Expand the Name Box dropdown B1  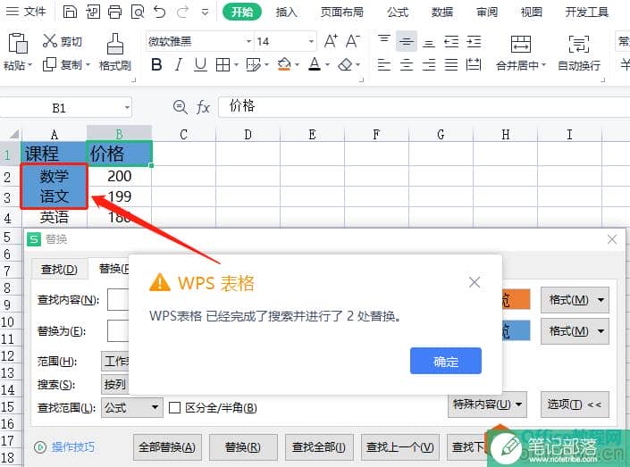point(127,108)
